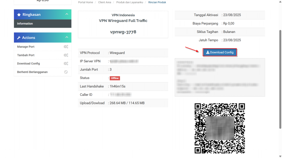Click the Upload/Download value 268.64 MB / 114.65 MB
282x158 pixels.
tap(127, 103)
